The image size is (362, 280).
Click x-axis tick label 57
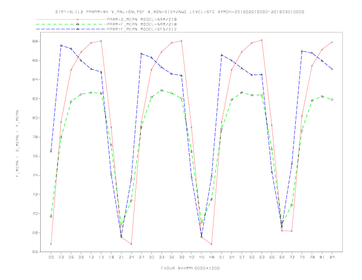tap(242, 257)
